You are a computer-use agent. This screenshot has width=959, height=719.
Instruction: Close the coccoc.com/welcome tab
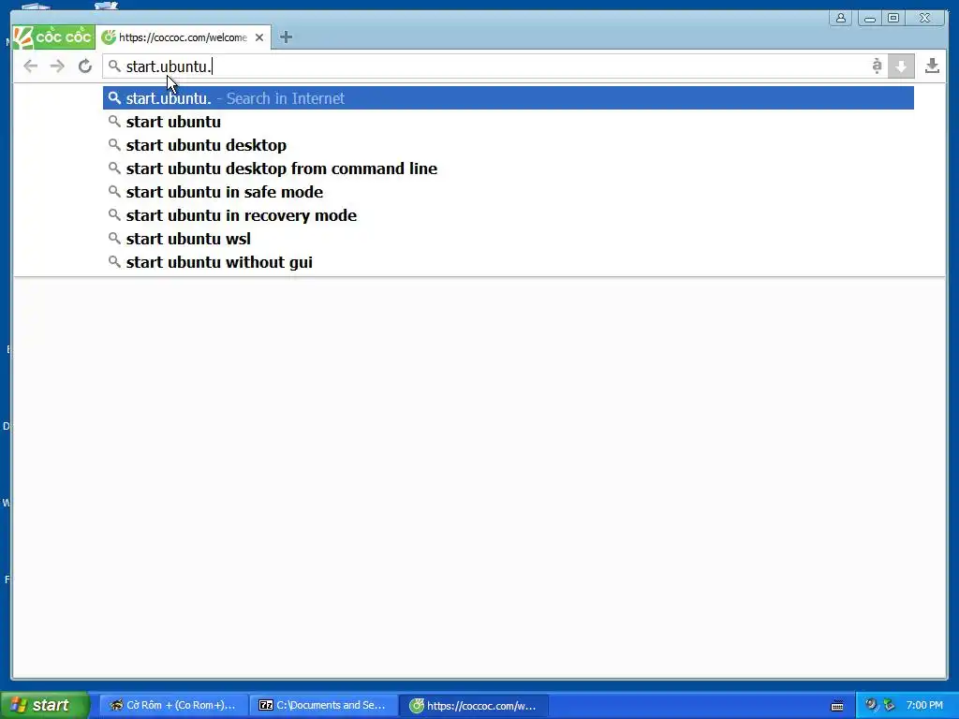click(259, 37)
